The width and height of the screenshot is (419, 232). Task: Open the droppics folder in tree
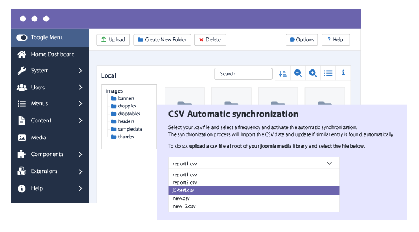(x=127, y=106)
